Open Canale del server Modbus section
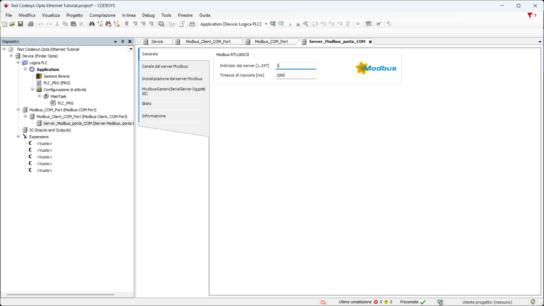The width and height of the screenshot is (544, 306). pyautogui.click(x=165, y=66)
